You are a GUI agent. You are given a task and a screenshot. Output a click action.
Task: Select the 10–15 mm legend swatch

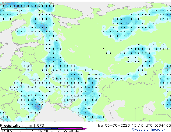coord(36,128)
